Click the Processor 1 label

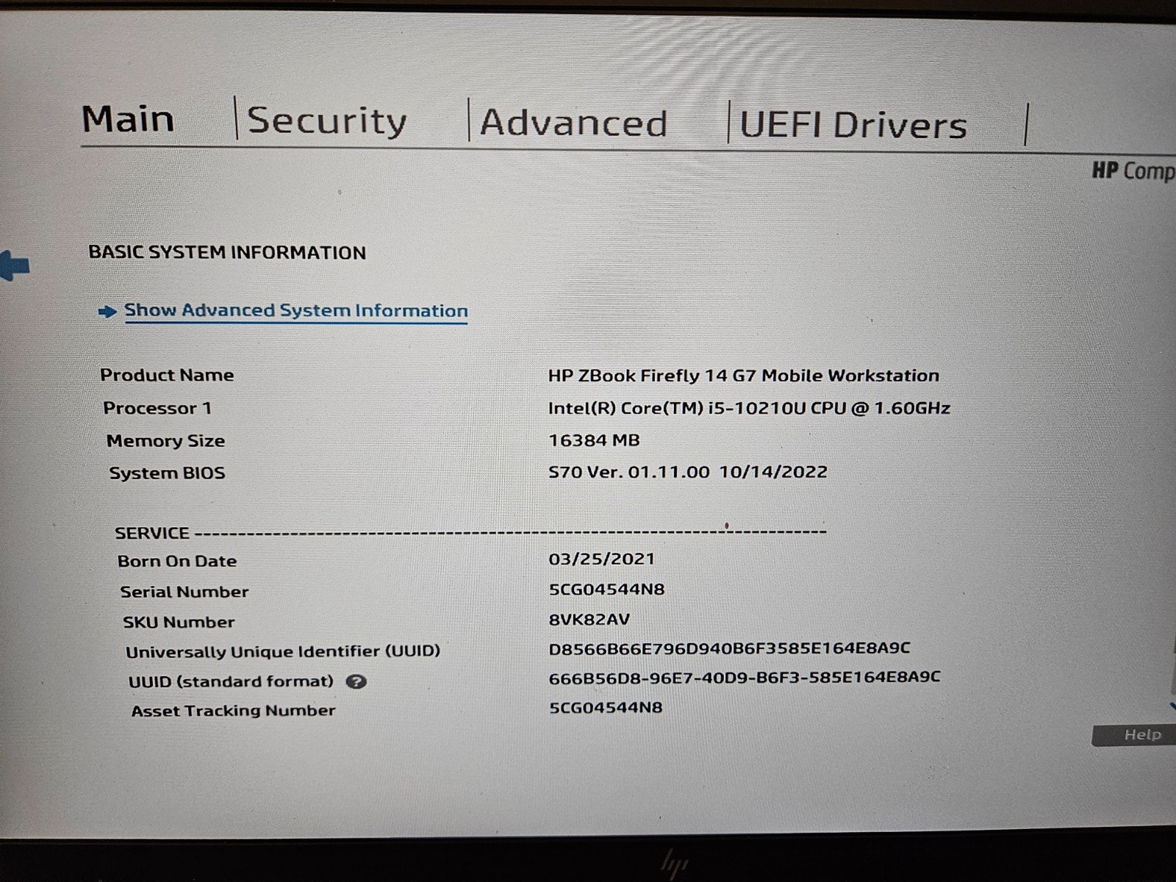[x=157, y=408]
